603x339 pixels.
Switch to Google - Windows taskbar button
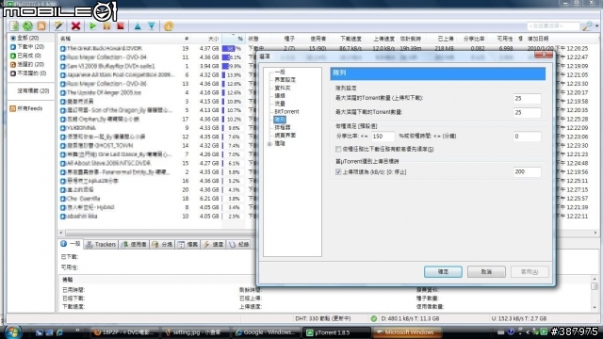266,332
